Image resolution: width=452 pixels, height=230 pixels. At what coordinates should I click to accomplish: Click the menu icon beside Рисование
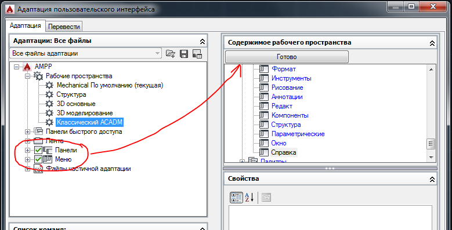[x=264, y=87]
